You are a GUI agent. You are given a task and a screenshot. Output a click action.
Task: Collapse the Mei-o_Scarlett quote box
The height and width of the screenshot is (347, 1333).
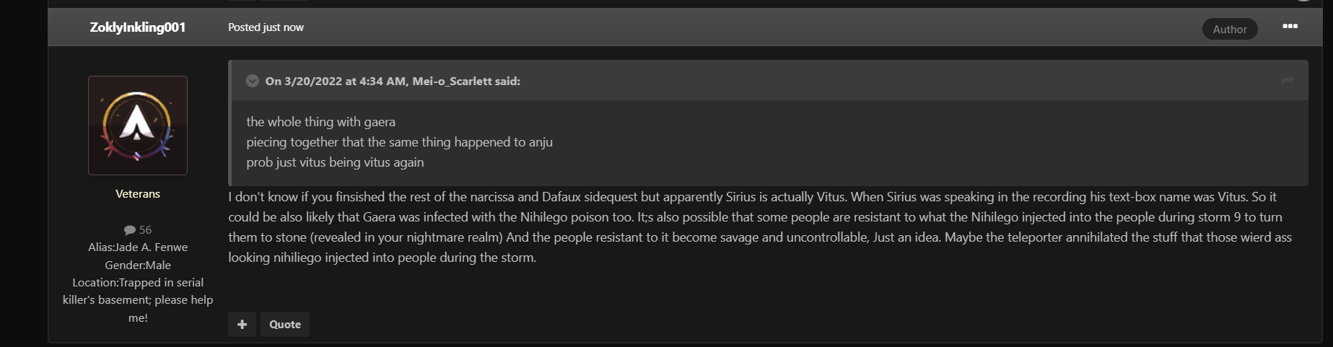coord(252,81)
